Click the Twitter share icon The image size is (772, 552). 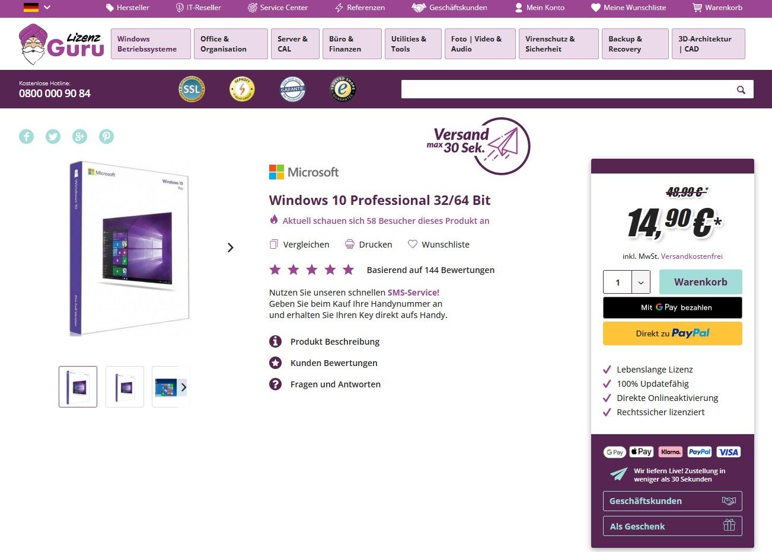pyautogui.click(x=53, y=136)
